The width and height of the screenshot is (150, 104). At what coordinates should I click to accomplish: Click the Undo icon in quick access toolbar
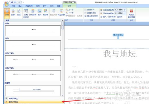[15, 2]
